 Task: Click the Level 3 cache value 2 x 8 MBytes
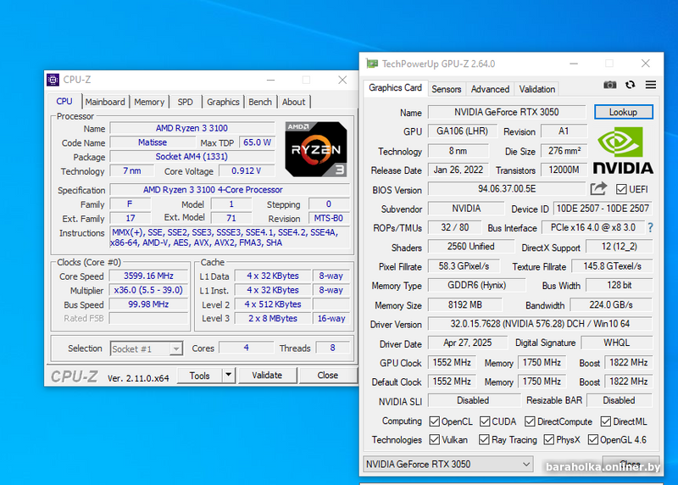click(272, 319)
